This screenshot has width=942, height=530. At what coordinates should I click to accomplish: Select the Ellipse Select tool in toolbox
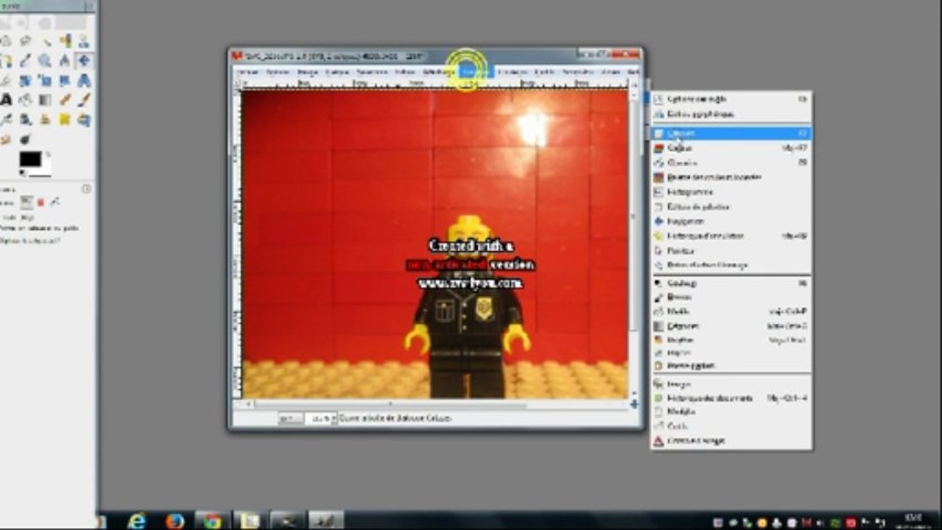point(5,41)
